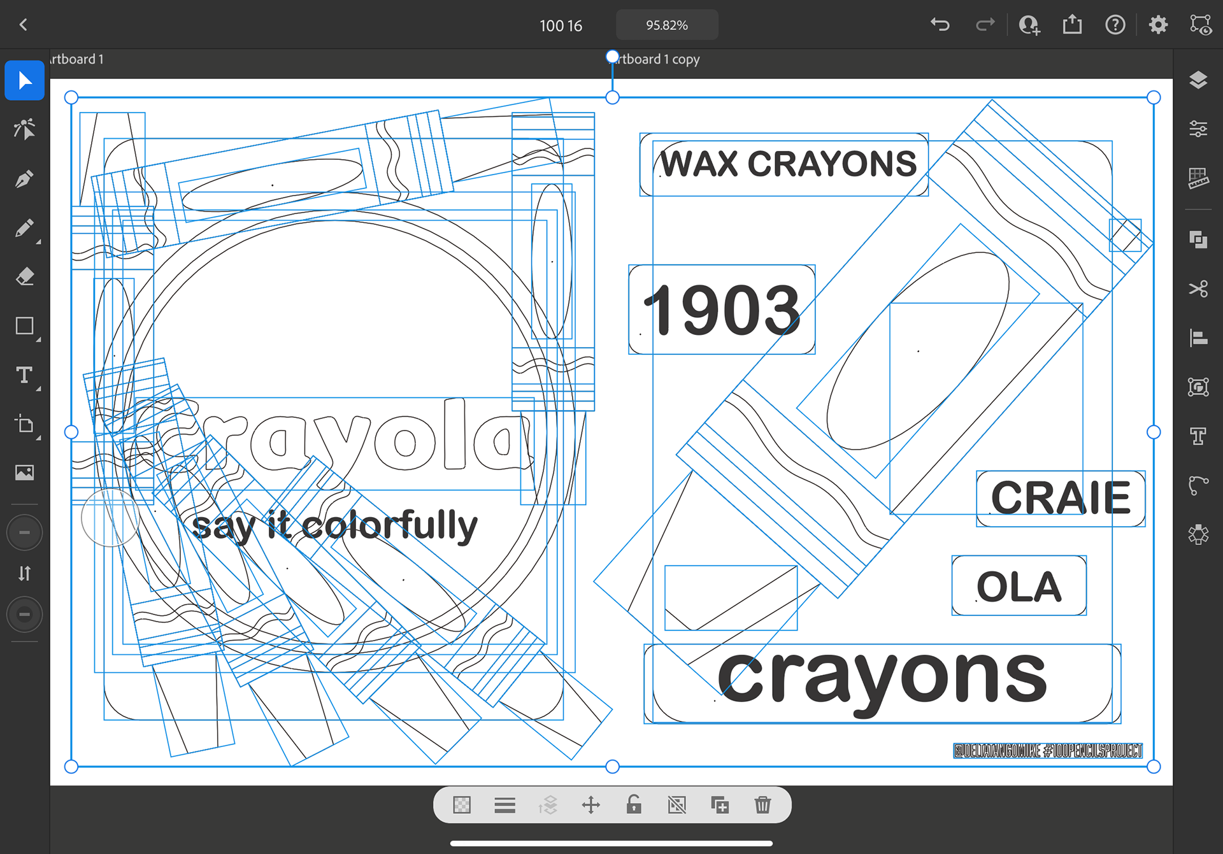This screenshot has width=1223, height=854.
Task: Open the share and export menu
Action: coord(1072,25)
